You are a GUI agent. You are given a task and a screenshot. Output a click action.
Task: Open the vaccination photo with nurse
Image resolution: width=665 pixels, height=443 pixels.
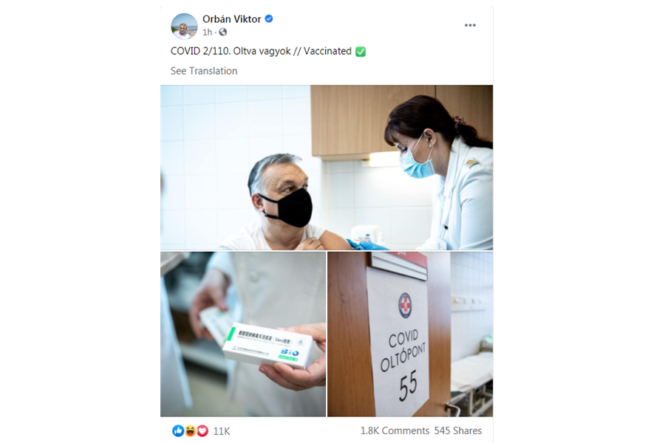(x=327, y=168)
